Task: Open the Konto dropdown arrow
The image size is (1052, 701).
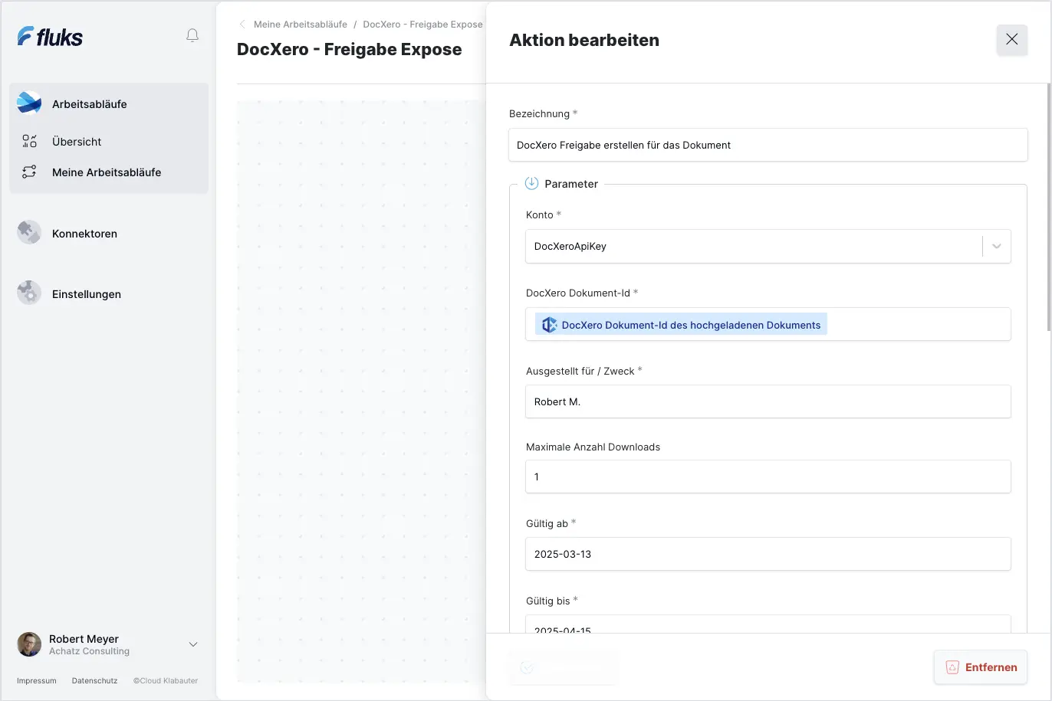Action: click(997, 247)
